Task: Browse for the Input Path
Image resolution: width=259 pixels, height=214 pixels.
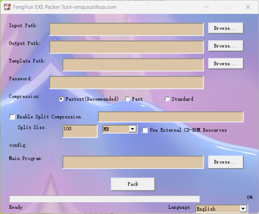Action: tap(225, 28)
